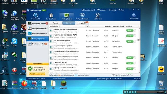Select the Определение оборудования service row
This screenshot has width=167, height=94.
tap(94, 52)
